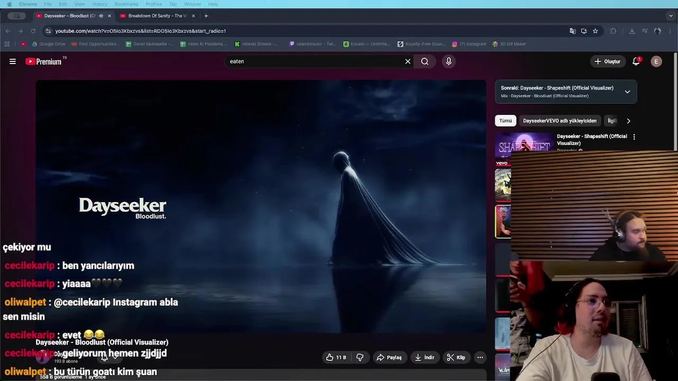Open Chrome downloads icon
The height and width of the screenshot is (381, 678).
[x=632, y=31]
